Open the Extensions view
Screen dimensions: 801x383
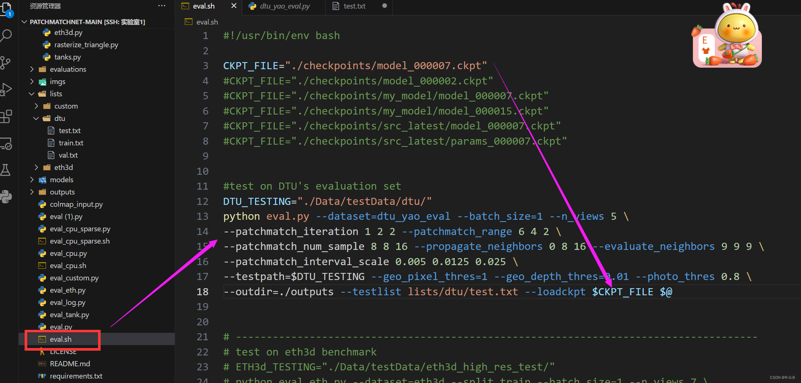point(6,116)
